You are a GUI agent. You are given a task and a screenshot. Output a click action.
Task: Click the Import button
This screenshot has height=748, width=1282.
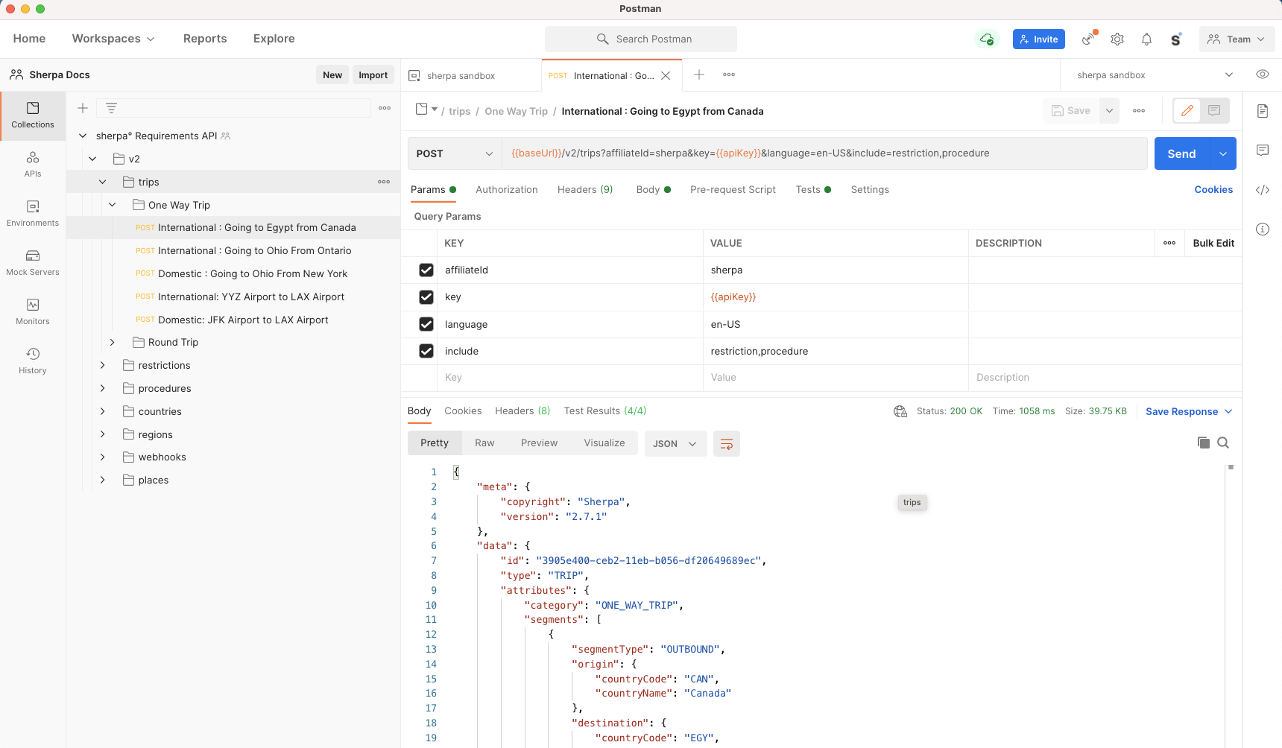click(x=373, y=75)
